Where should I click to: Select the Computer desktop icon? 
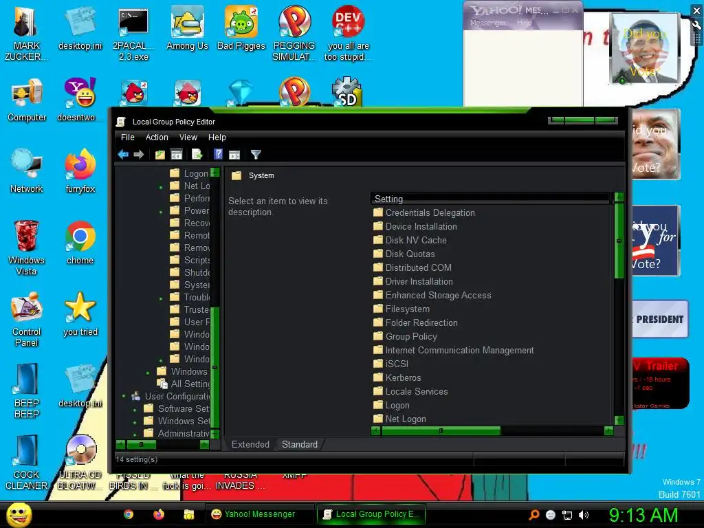click(x=27, y=100)
